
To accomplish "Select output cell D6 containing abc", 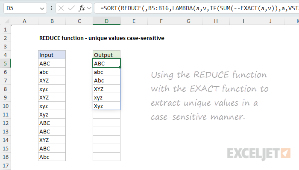I will [x=107, y=72].
